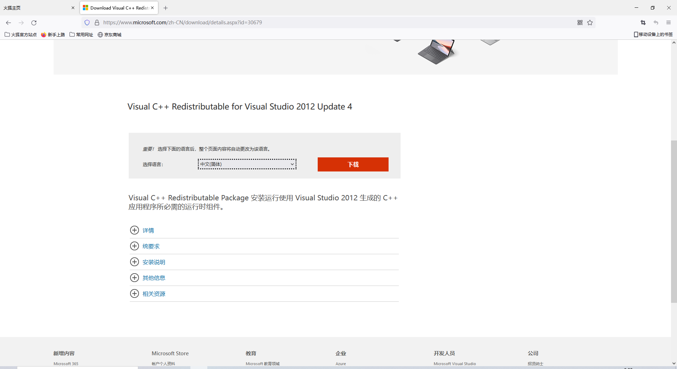Click the 公司 footer heading
The image size is (677, 369).
click(533, 353)
